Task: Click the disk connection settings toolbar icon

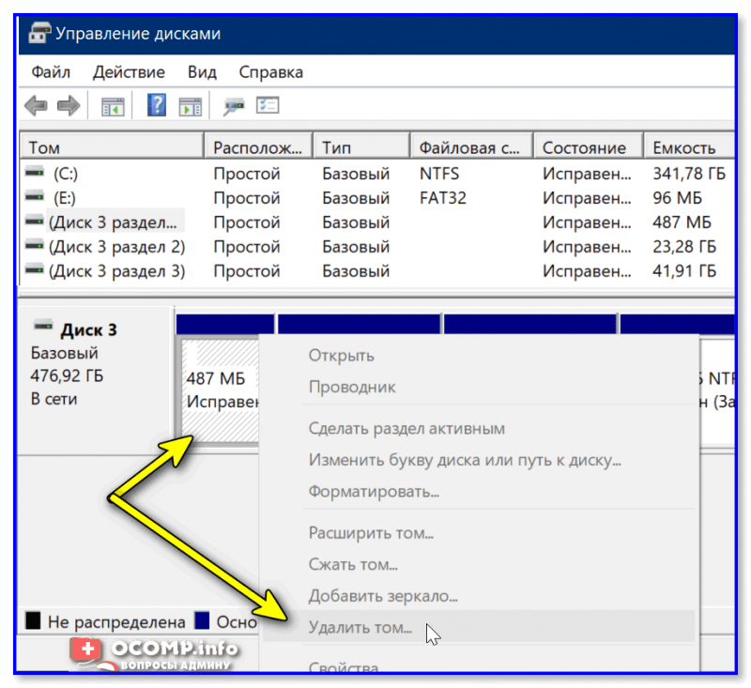Action: [x=234, y=106]
